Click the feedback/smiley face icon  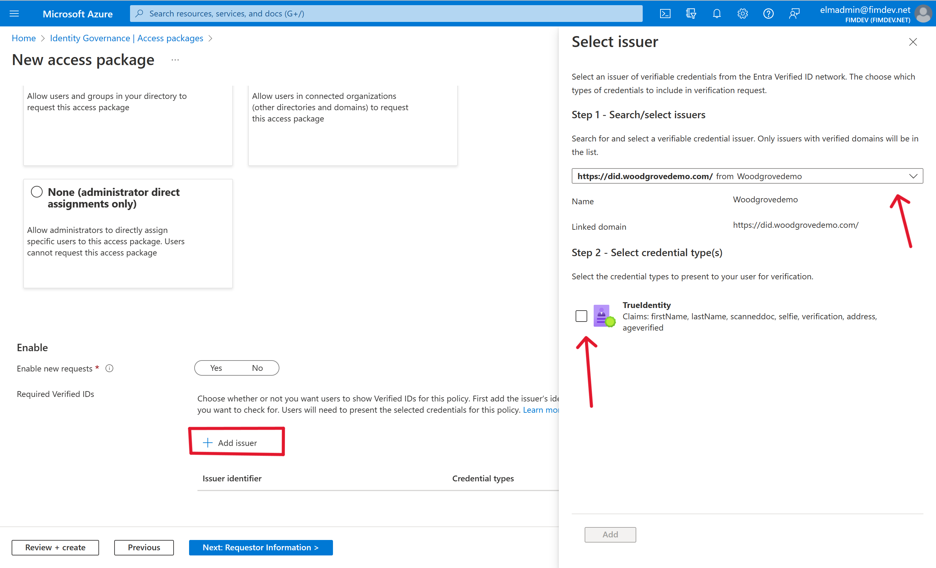pos(795,13)
